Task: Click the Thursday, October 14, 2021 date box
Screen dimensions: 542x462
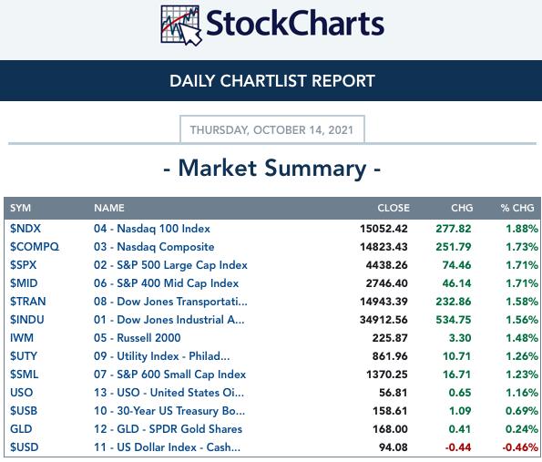Action: 272,129
